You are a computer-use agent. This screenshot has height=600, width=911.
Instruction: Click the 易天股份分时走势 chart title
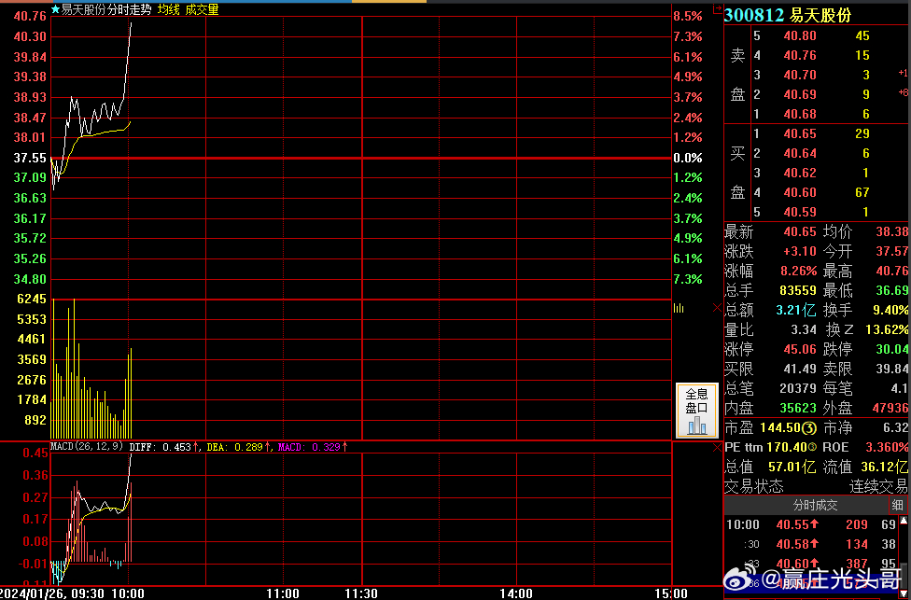106,10
